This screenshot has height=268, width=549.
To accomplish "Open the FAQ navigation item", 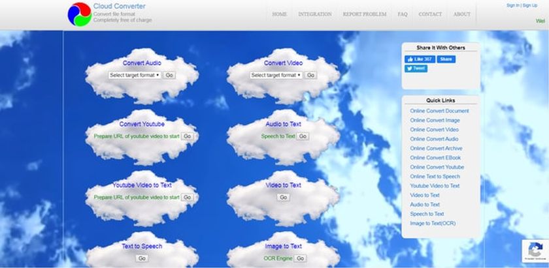I will coord(402,14).
